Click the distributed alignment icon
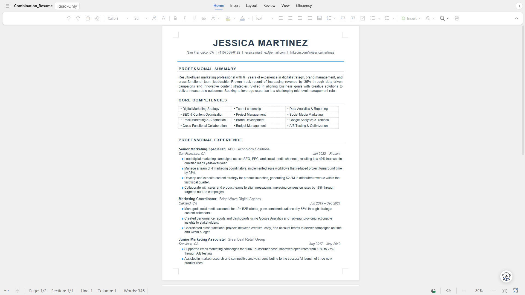Viewport: 525px width, 295px height. (x=319, y=18)
